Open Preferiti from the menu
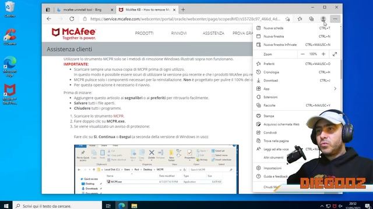 tap(297, 64)
